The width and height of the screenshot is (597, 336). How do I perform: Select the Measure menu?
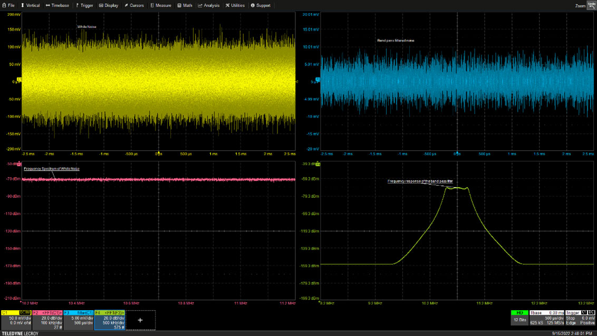pyautogui.click(x=161, y=5)
